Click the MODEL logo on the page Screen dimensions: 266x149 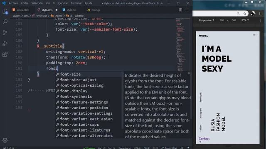tap(203, 36)
